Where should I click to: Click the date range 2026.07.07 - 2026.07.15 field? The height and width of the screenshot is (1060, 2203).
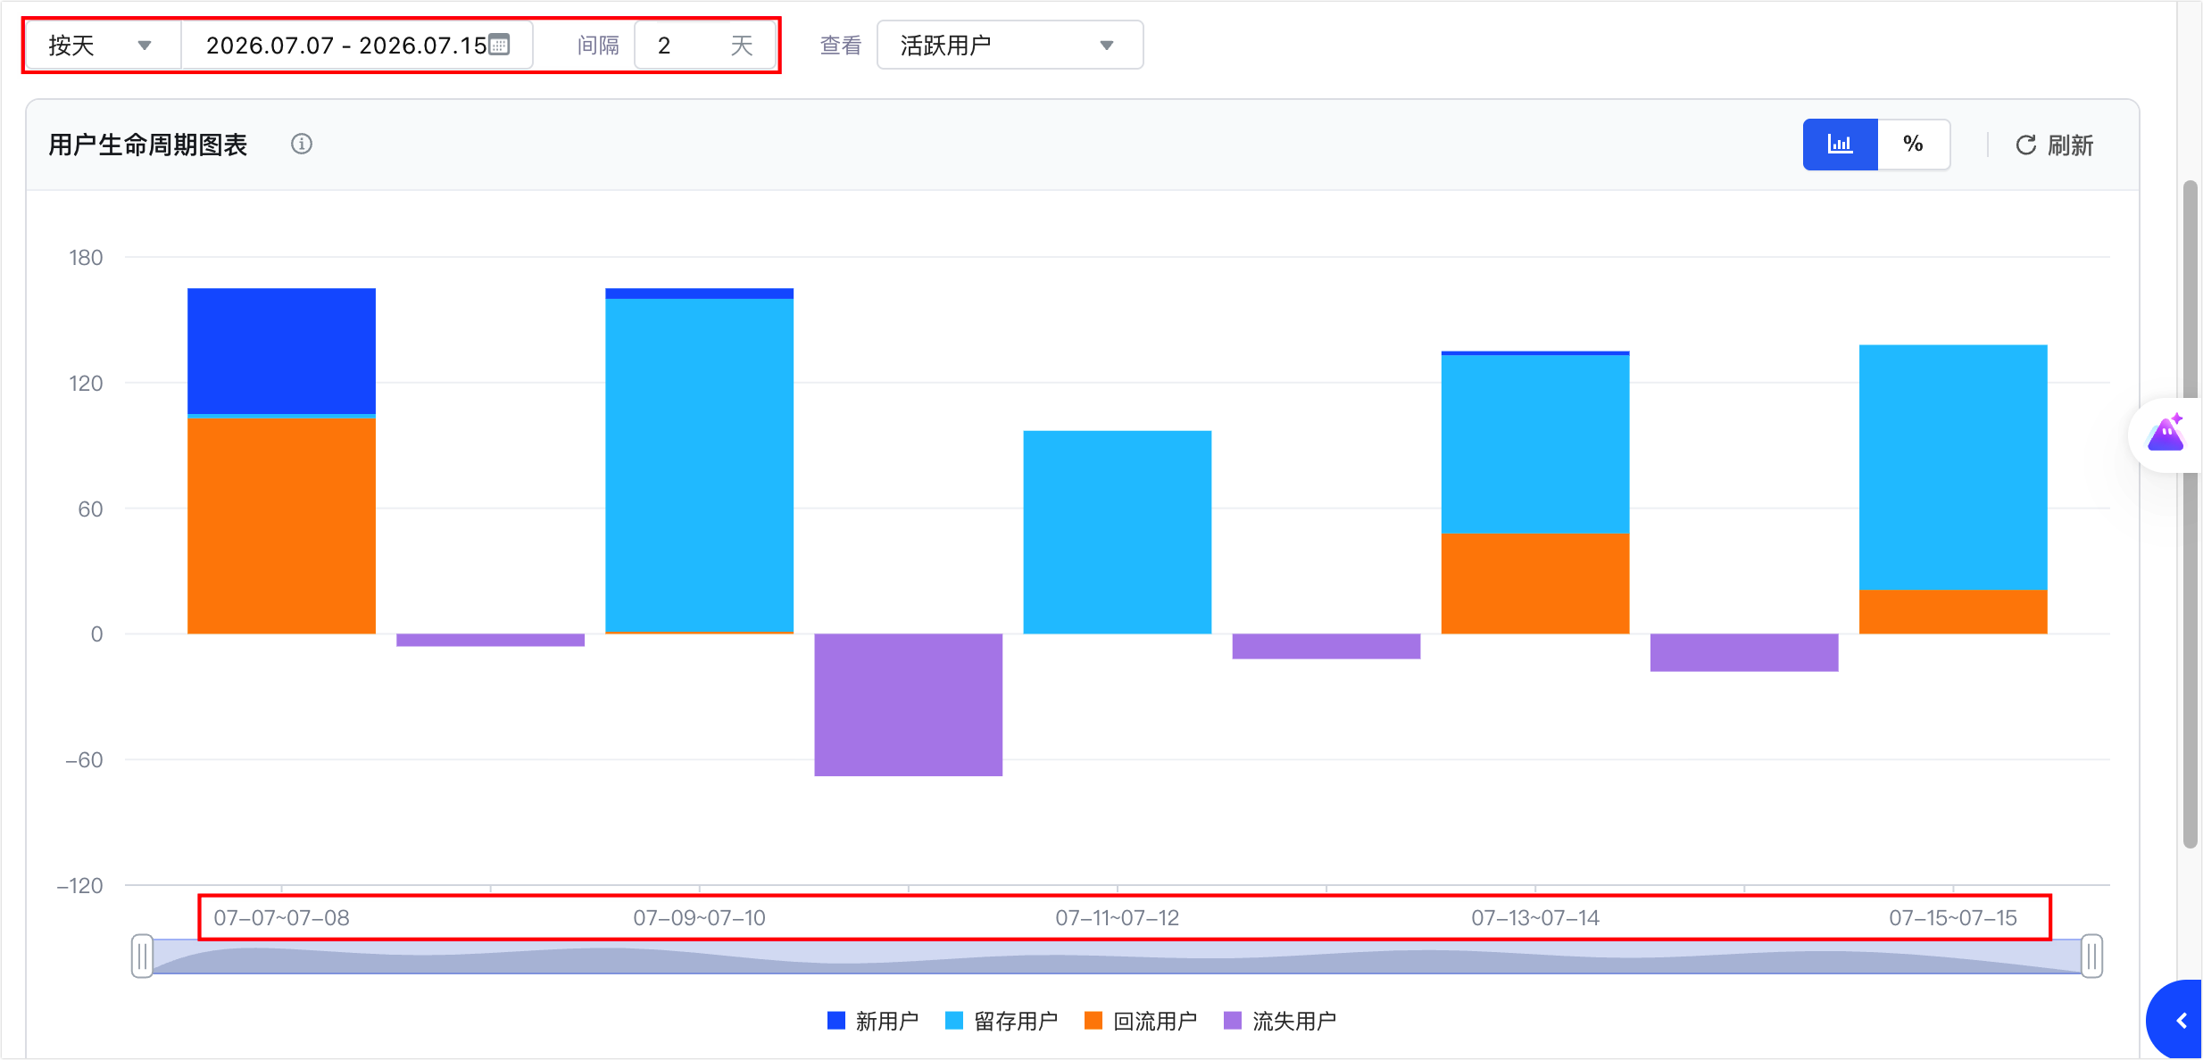(x=357, y=45)
